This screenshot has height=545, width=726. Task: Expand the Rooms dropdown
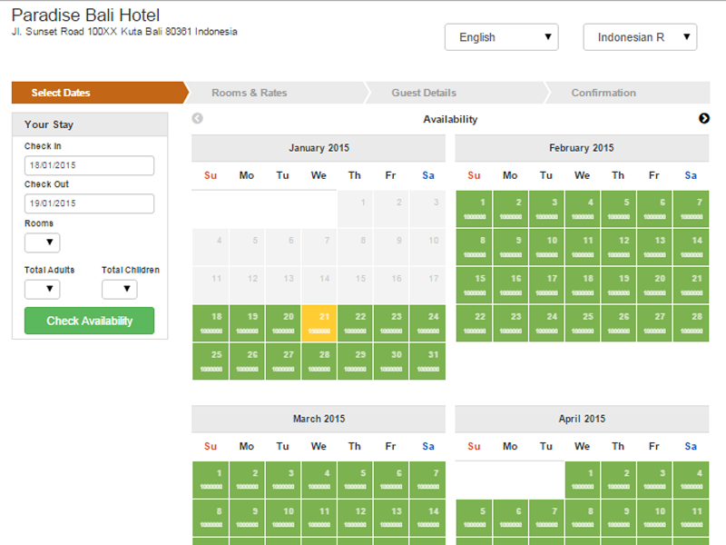(x=42, y=243)
